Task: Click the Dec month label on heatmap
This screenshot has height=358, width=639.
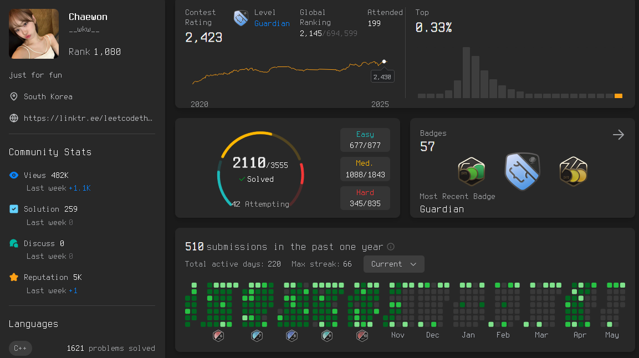Action: click(433, 335)
